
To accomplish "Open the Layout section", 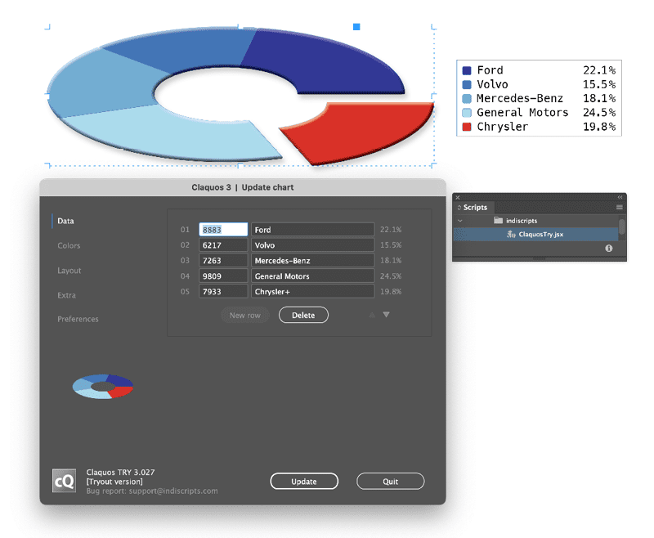I will tap(69, 271).
